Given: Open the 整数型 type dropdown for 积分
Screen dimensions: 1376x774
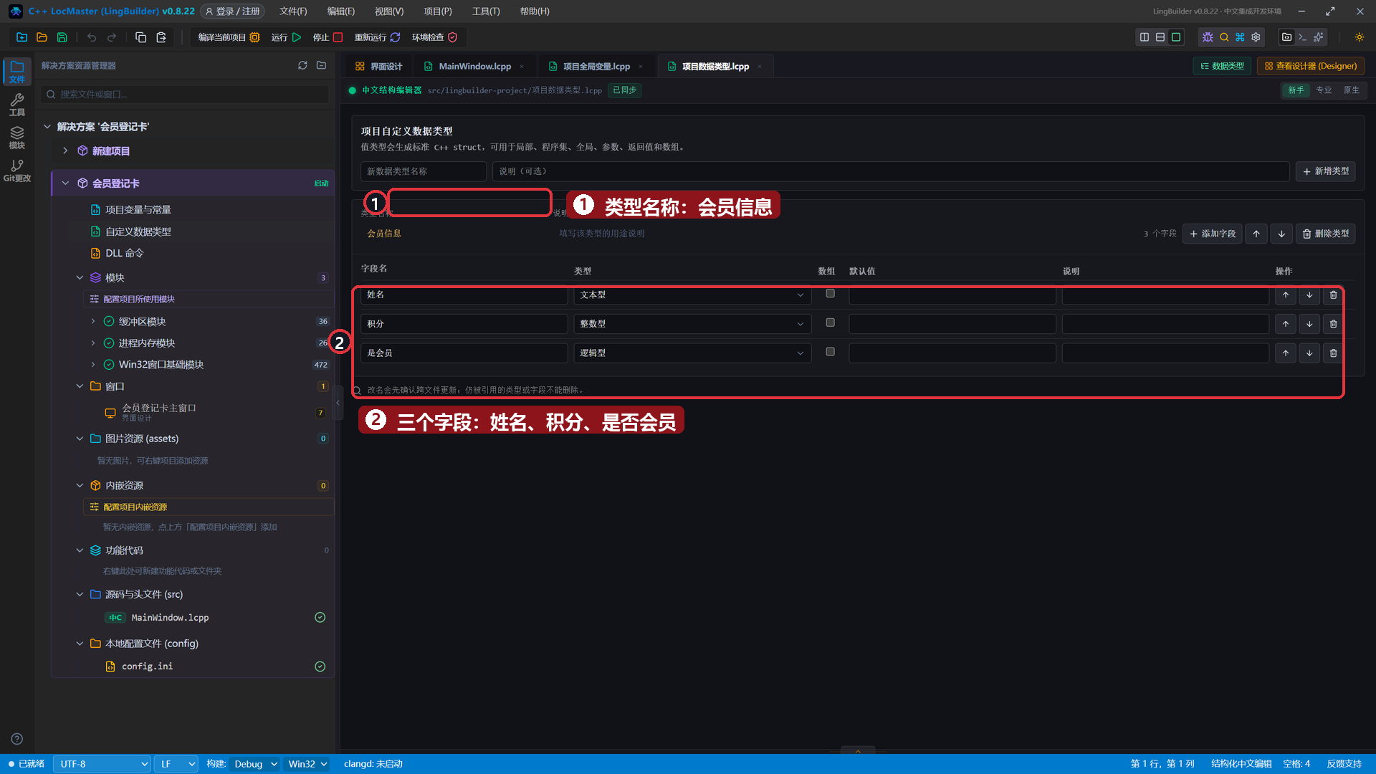Looking at the screenshot, I should pos(692,324).
